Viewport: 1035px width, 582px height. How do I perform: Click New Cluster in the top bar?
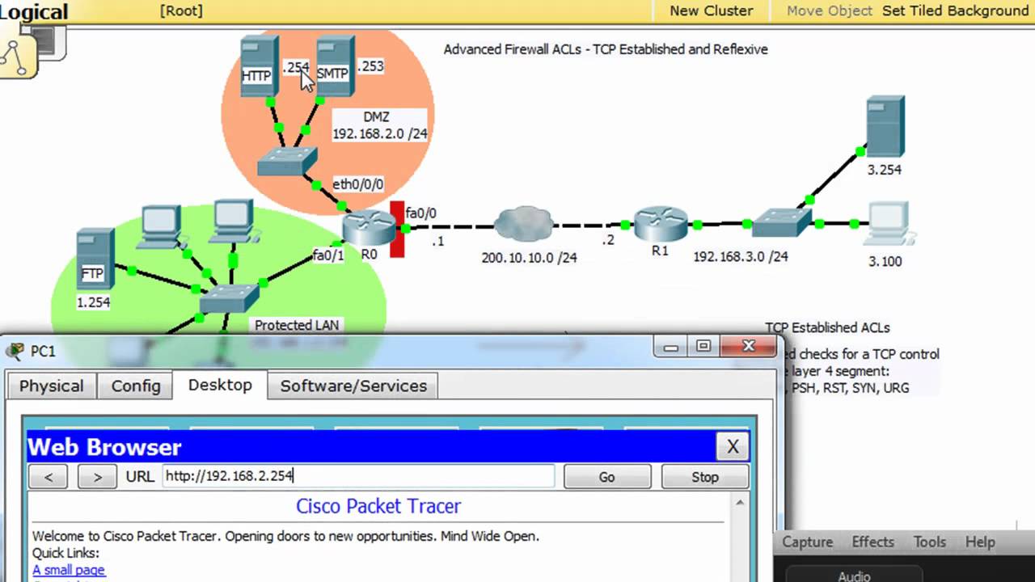[x=712, y=11]
